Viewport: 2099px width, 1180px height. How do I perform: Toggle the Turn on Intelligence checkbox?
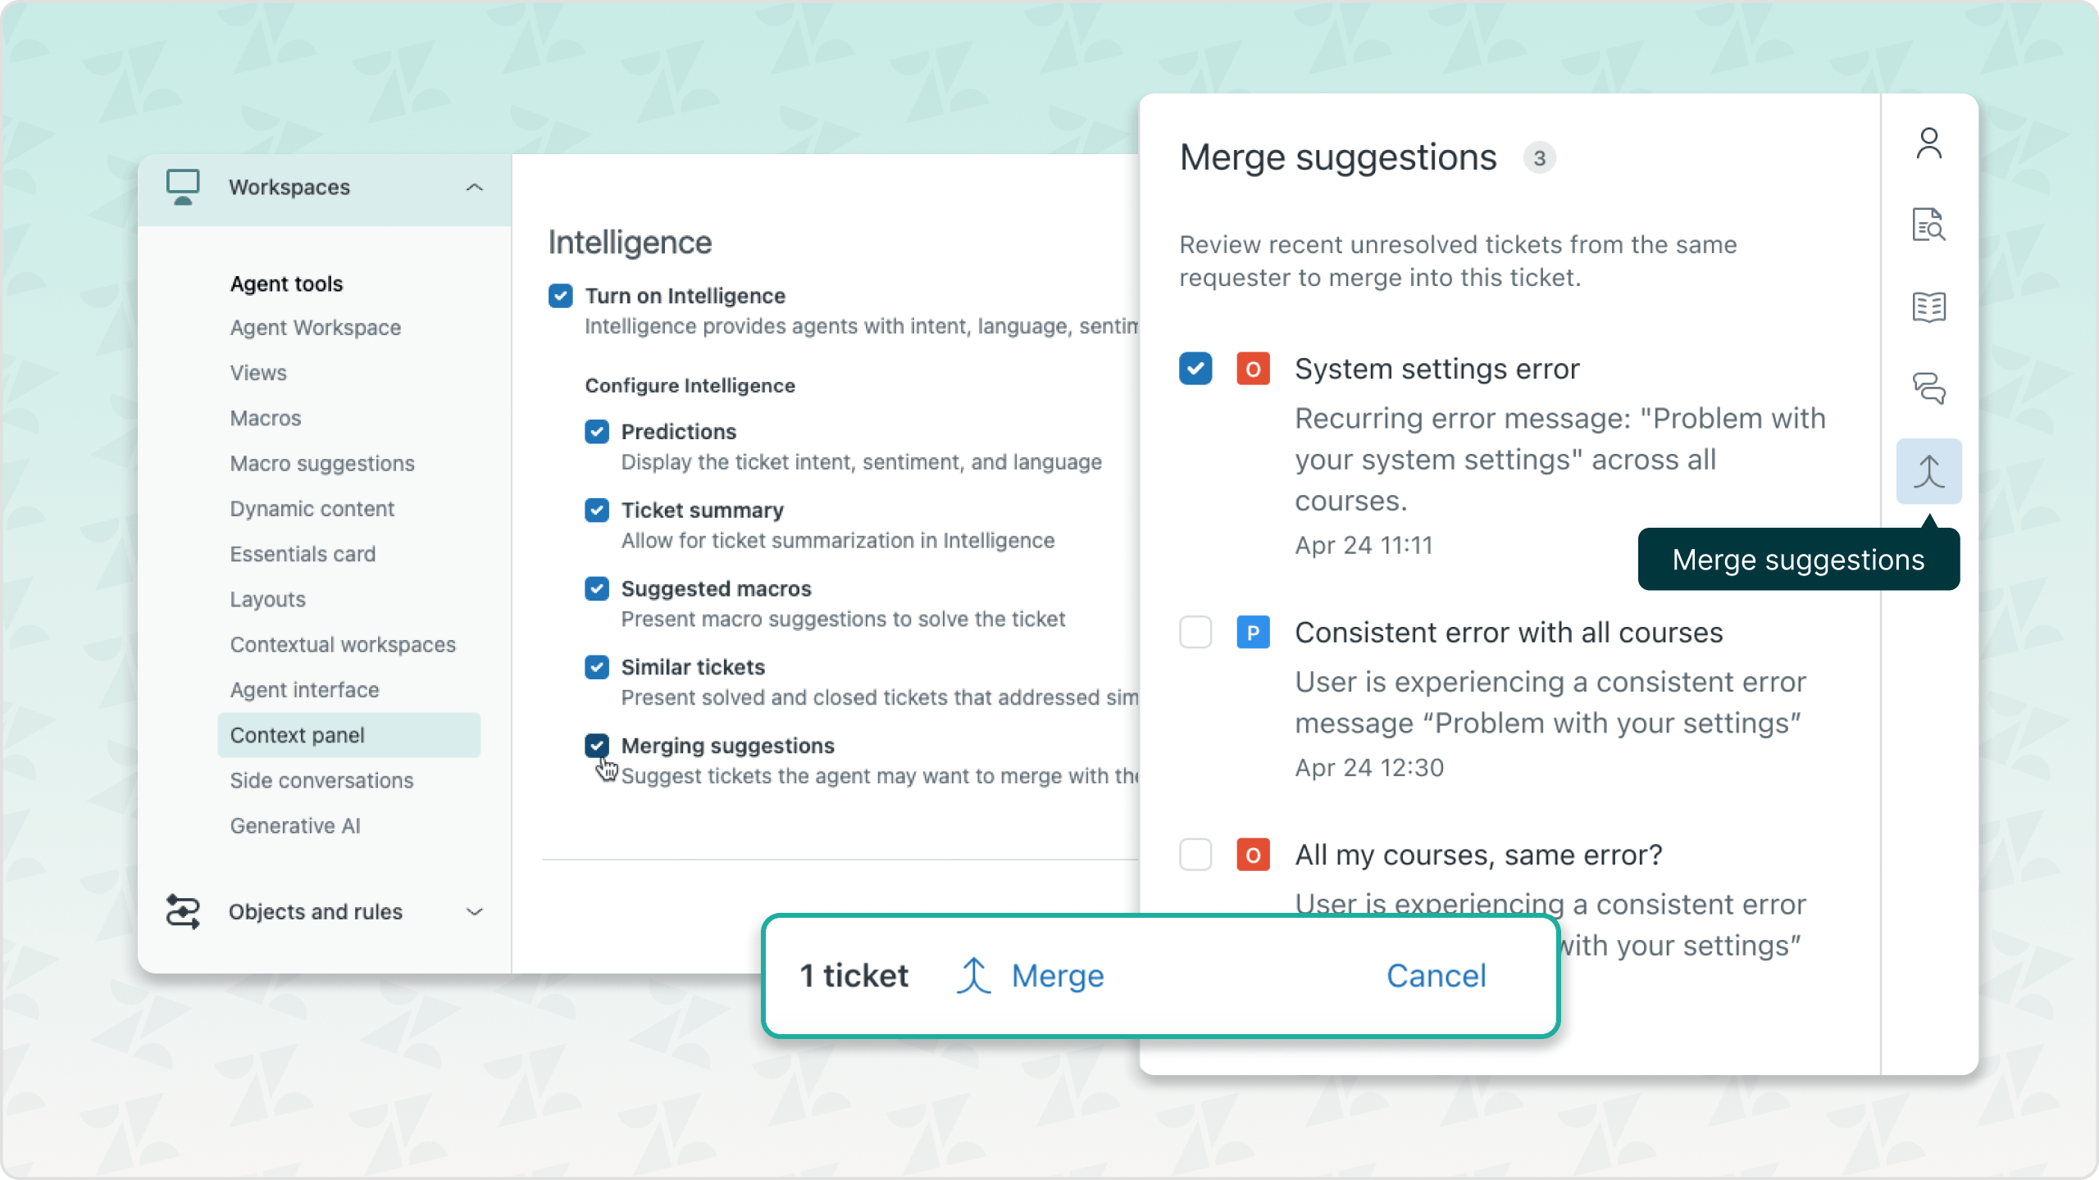pyautogui.click(x=559, y=295)
